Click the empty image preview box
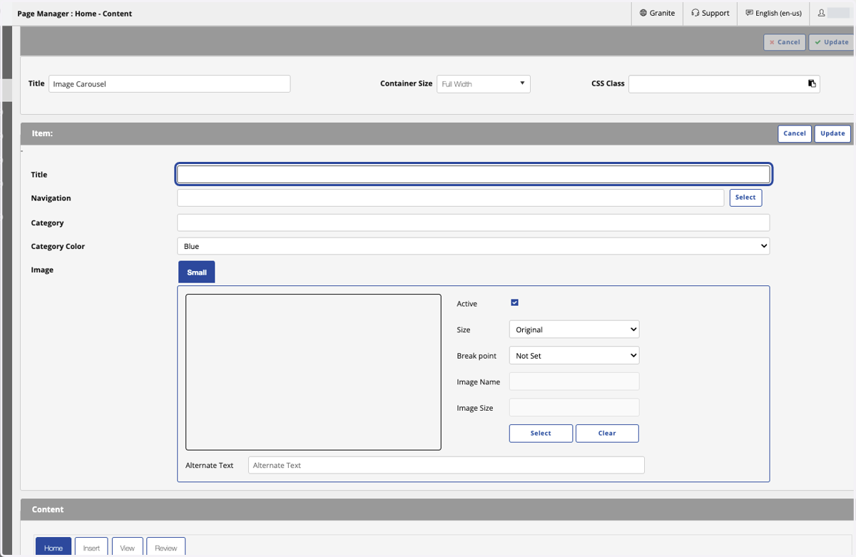856x557 pixels. coord(313,372)
